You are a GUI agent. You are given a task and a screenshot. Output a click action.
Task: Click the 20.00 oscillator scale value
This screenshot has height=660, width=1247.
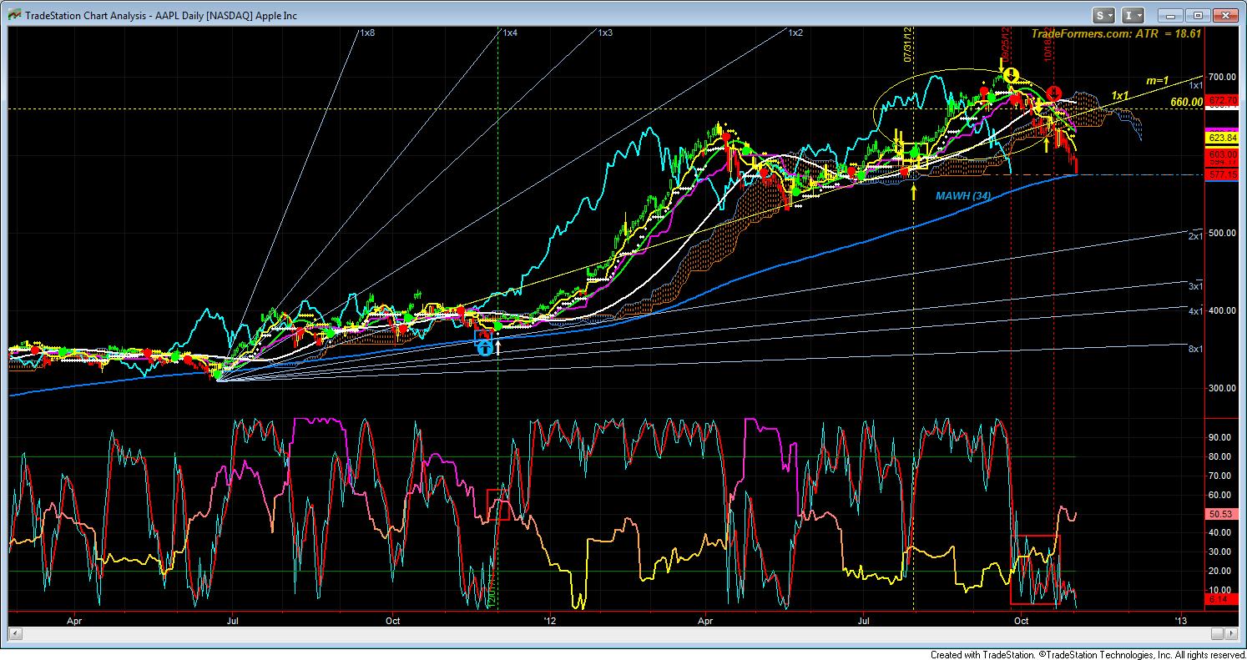click(1219, 572)
